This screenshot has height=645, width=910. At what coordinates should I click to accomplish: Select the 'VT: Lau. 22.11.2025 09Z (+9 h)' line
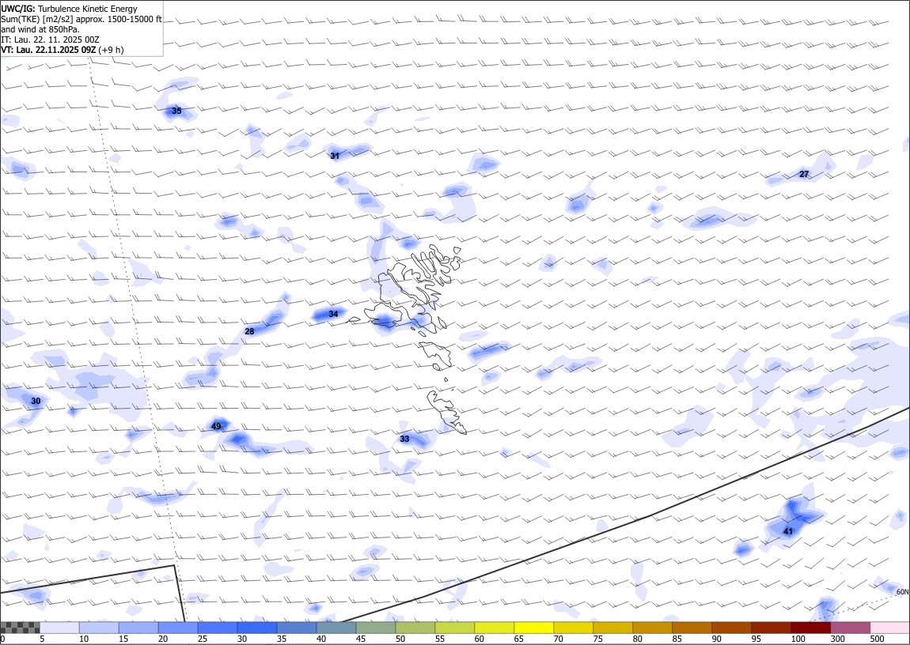[x=62, y=50]
